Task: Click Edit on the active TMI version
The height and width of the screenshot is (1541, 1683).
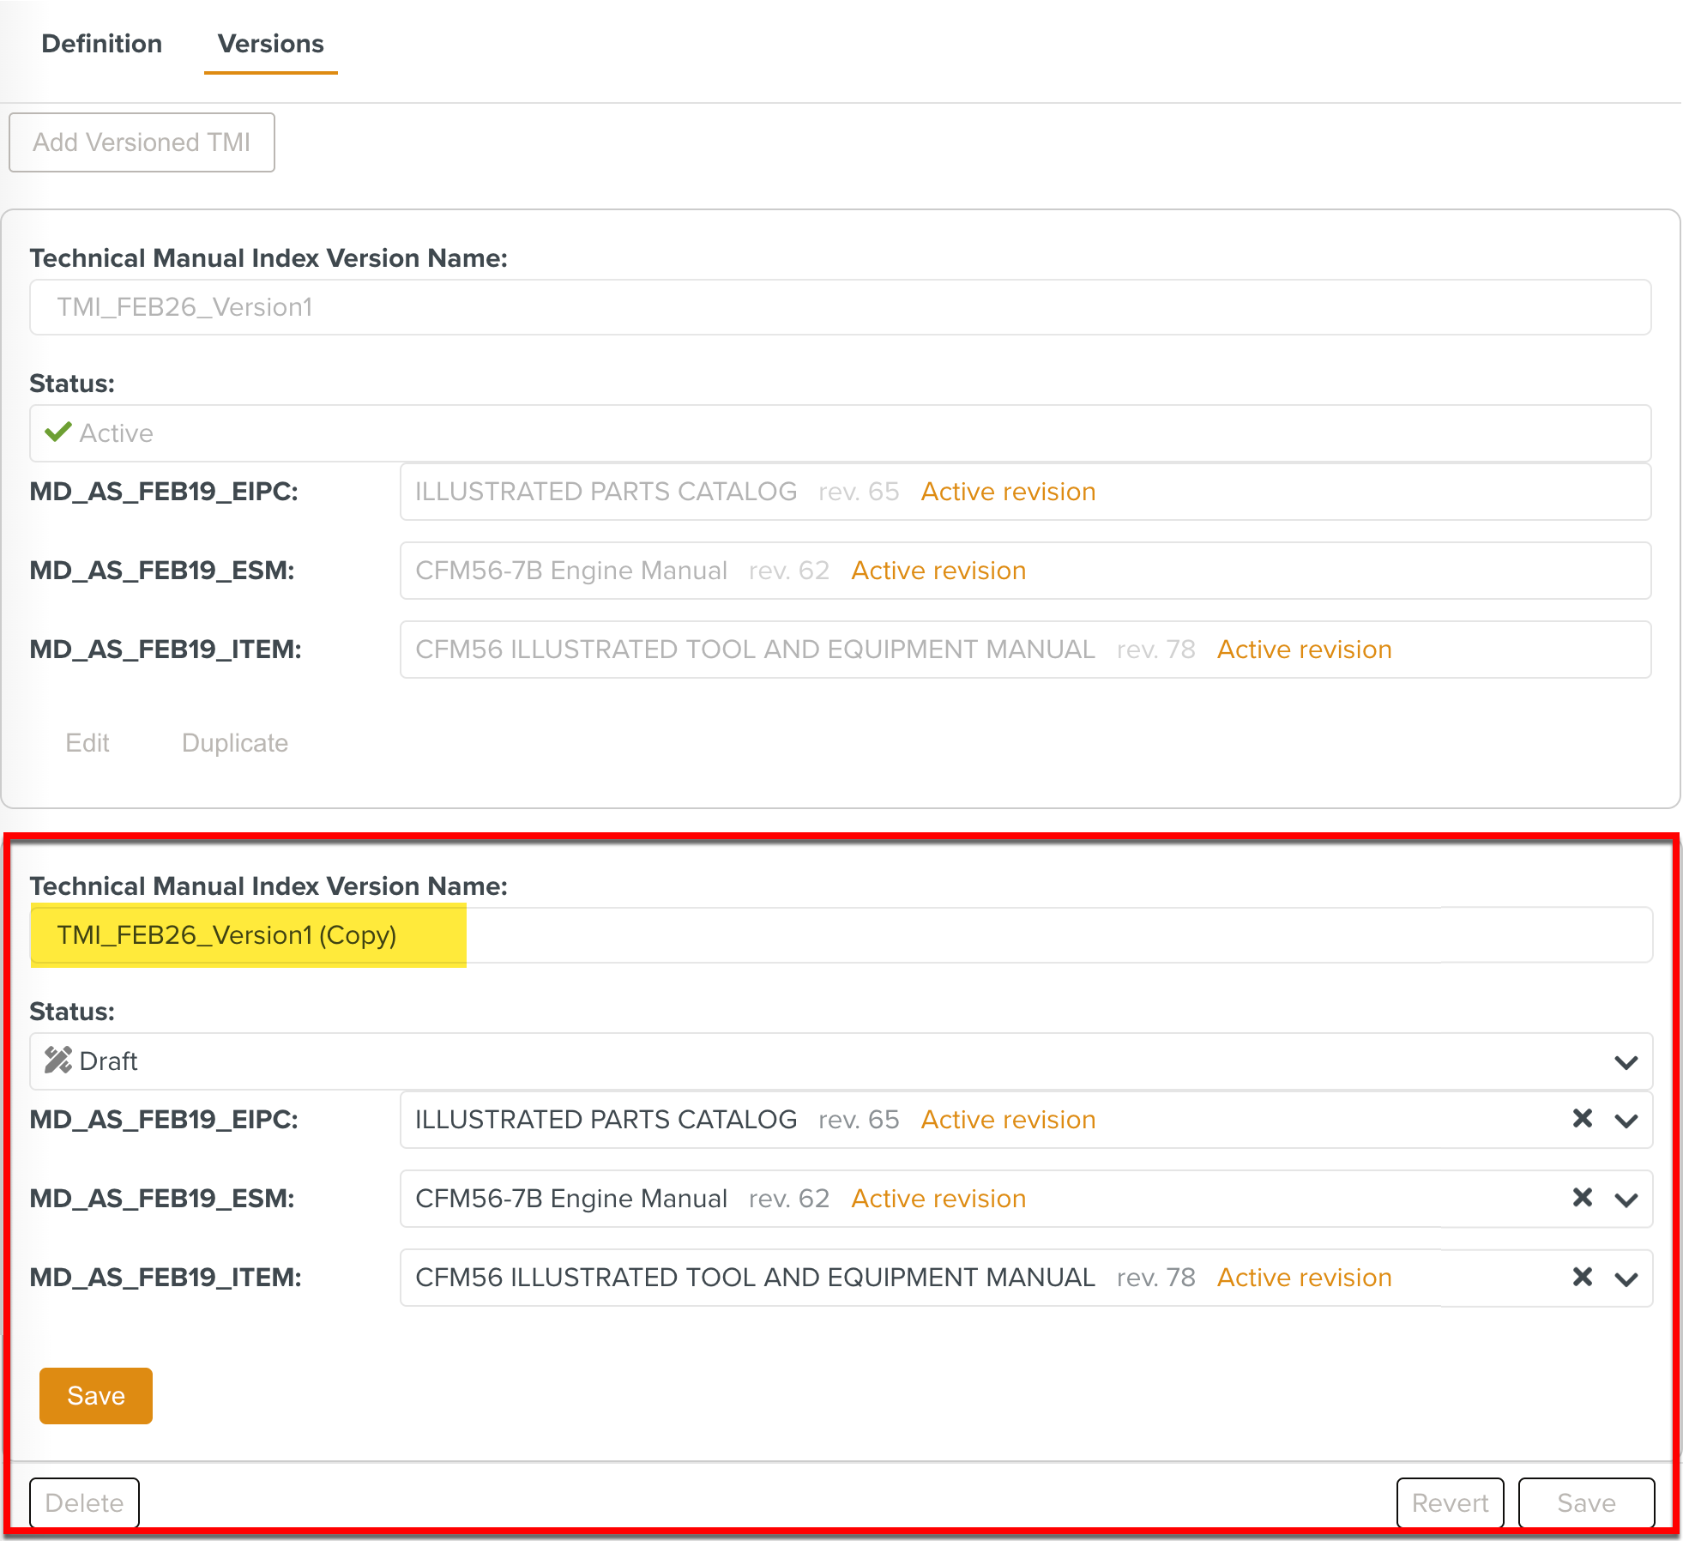Action: (x=87, y=743)
